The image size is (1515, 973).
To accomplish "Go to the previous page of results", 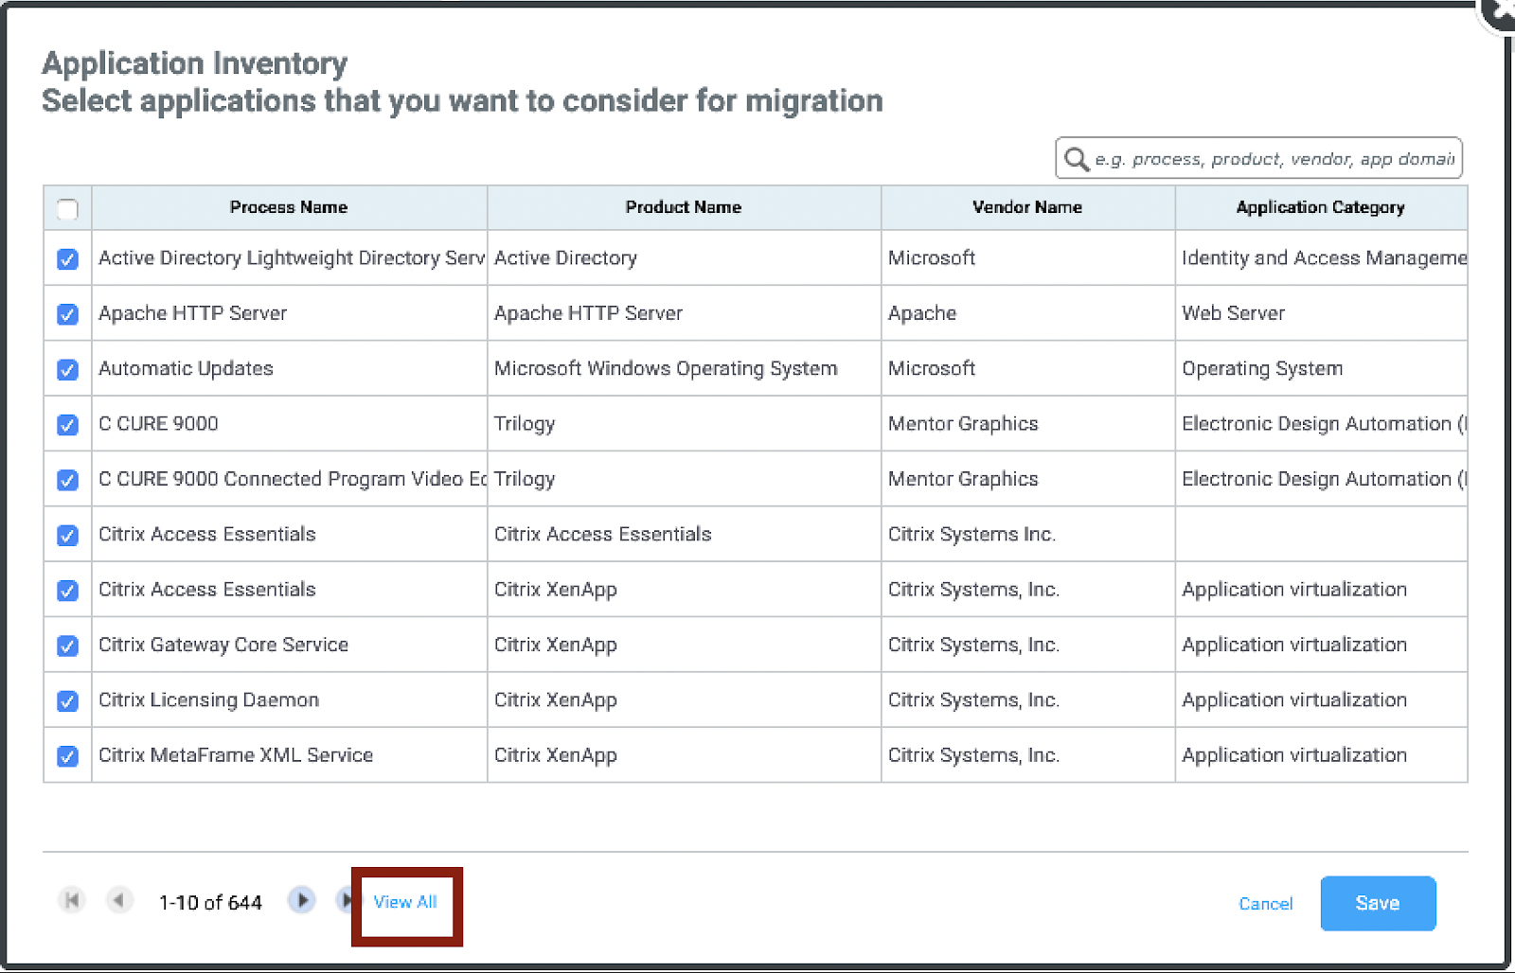I will click(118, 899).
